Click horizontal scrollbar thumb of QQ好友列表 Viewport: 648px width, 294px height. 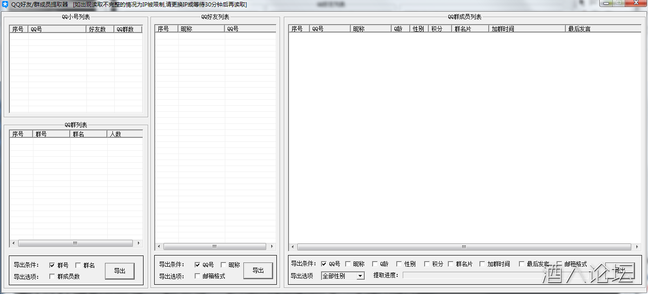click(x=215, y=247)
